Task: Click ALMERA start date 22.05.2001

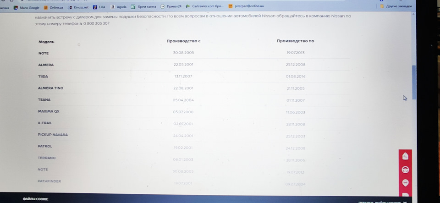Action: (183, 65)
